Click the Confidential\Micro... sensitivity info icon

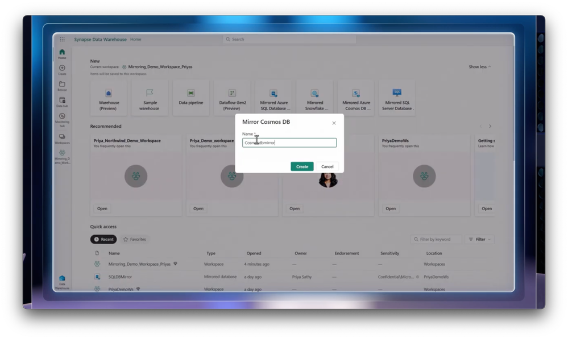tap(417, 277)
